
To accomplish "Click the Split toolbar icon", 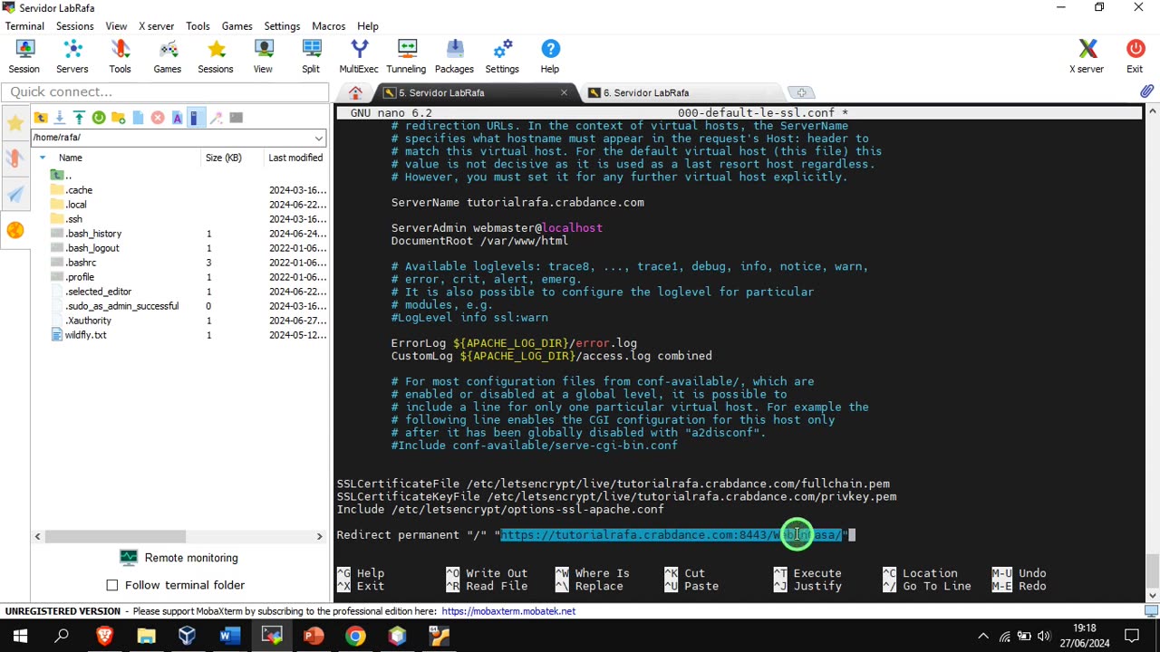I will (x=311, y=56).
